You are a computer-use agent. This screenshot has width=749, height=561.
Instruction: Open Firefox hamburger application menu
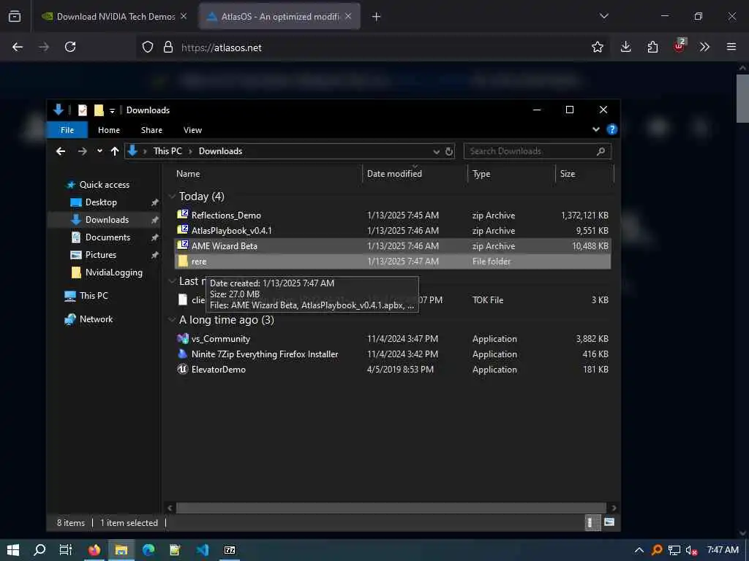tap(731, 47)
